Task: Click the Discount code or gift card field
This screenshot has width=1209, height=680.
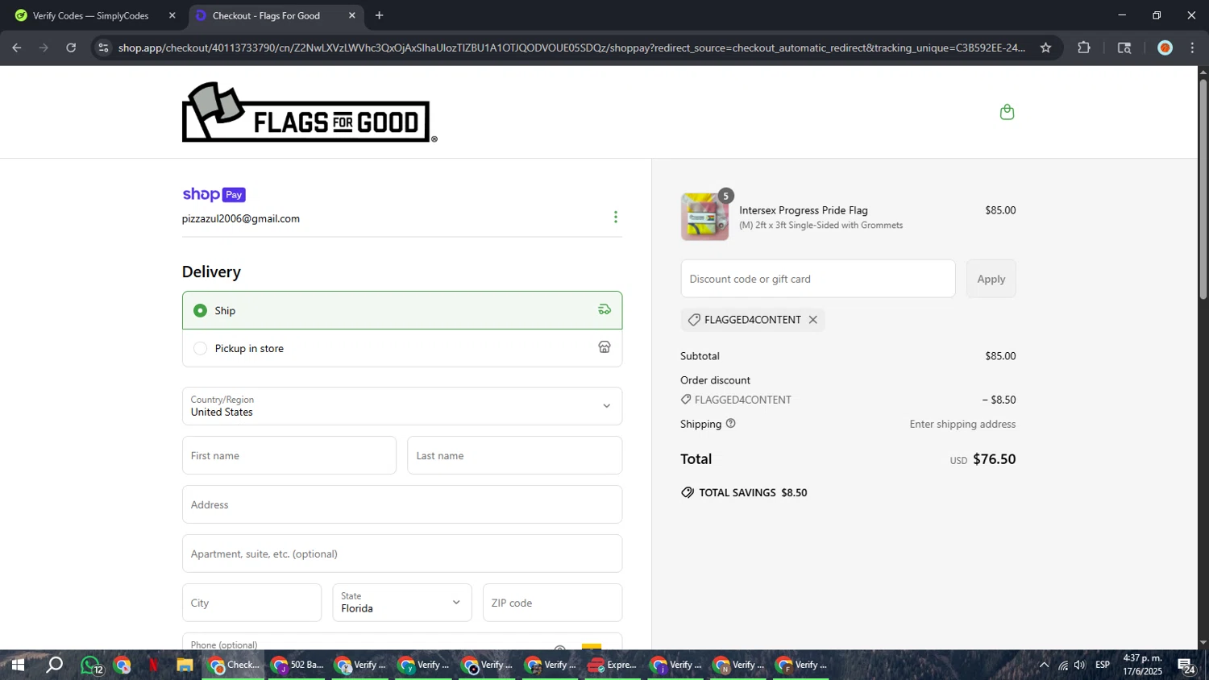Action: coord(818,279)
